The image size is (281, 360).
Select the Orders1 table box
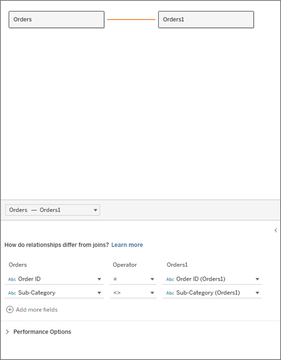pyautogui.click(x=206, y=19)
